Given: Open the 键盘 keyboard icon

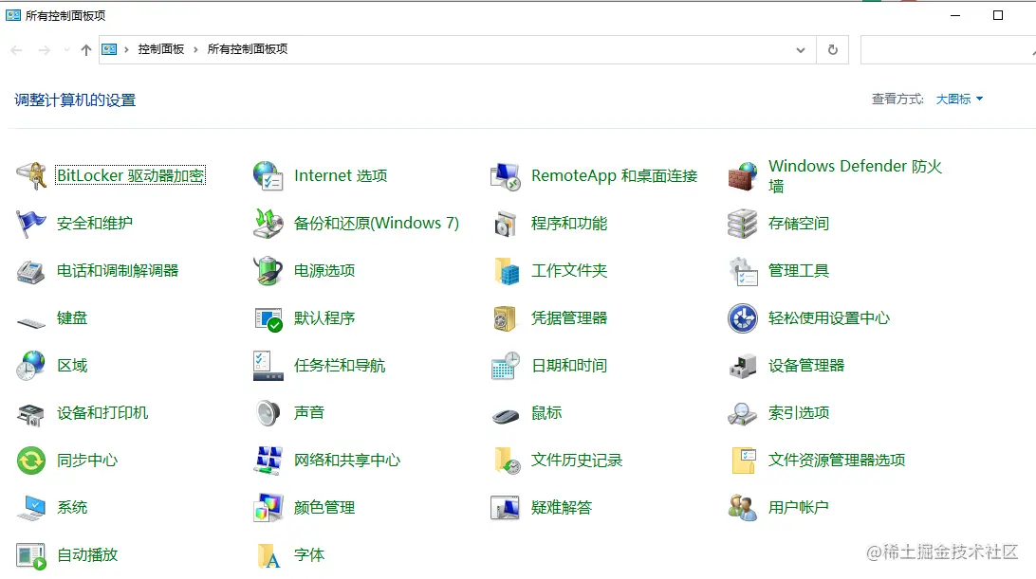Looking at the screenshot, I should [x=31, y=321].
